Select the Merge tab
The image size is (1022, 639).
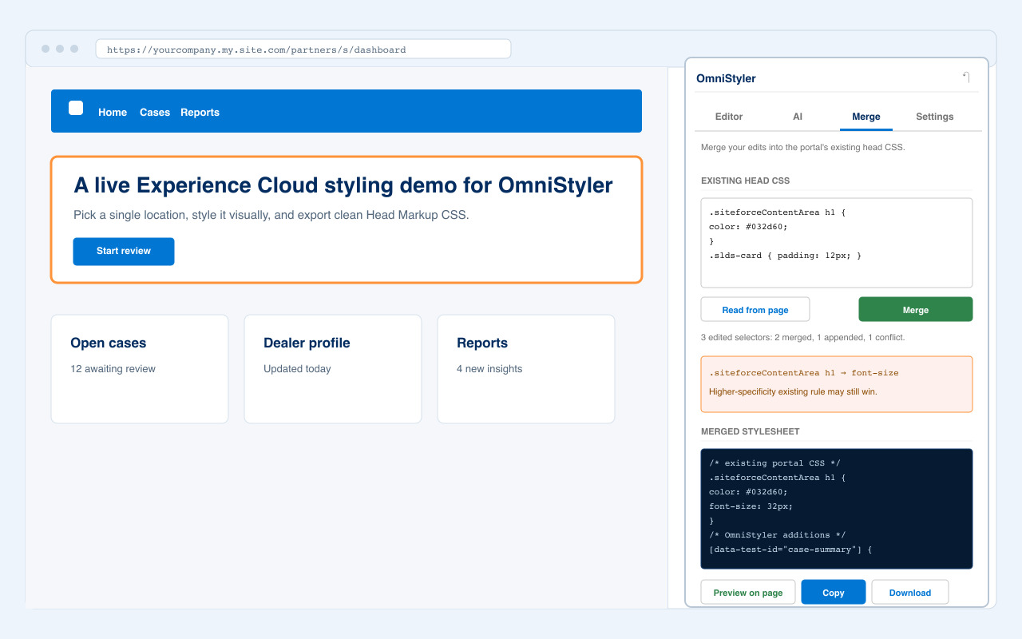coord(866,117)
